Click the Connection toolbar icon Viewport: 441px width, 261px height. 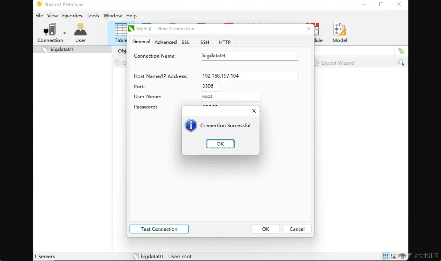(50, 33)
